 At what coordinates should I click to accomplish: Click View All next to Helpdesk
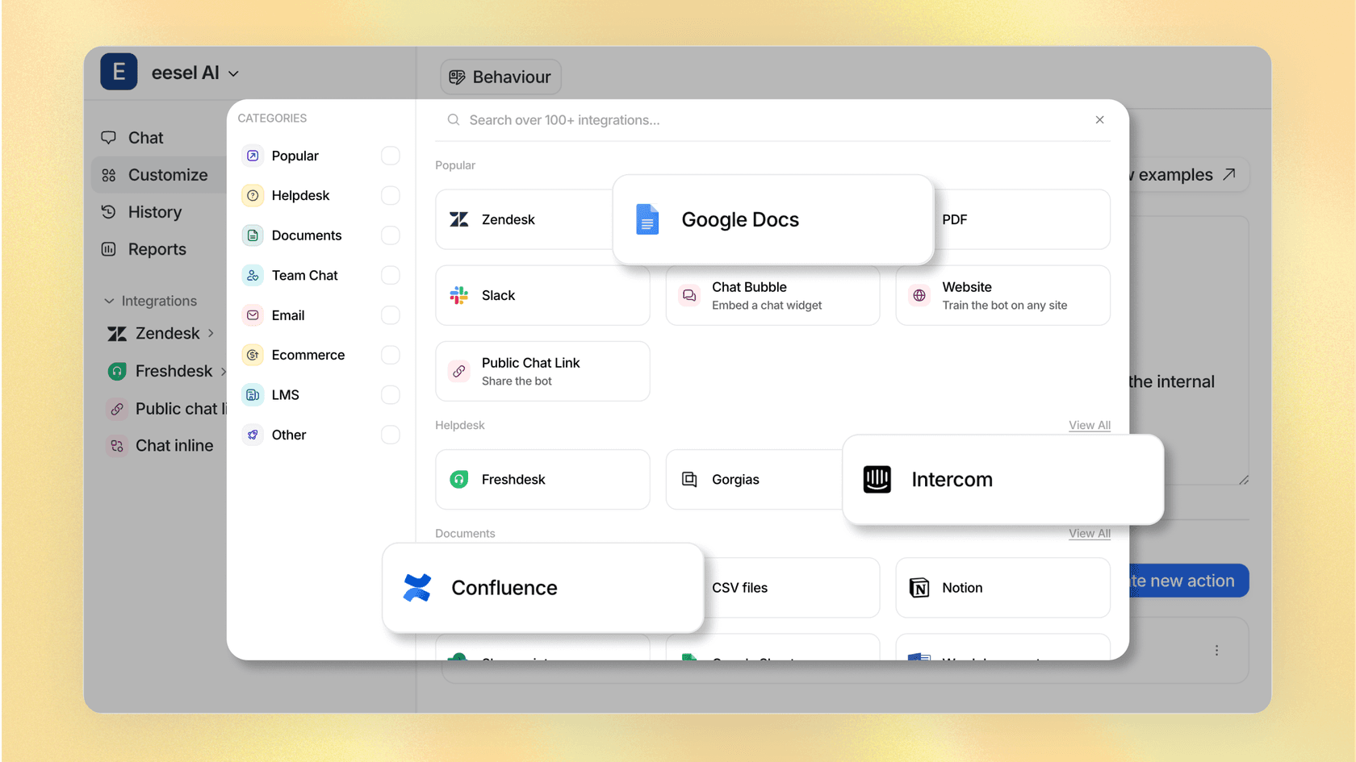(1089, 425)
